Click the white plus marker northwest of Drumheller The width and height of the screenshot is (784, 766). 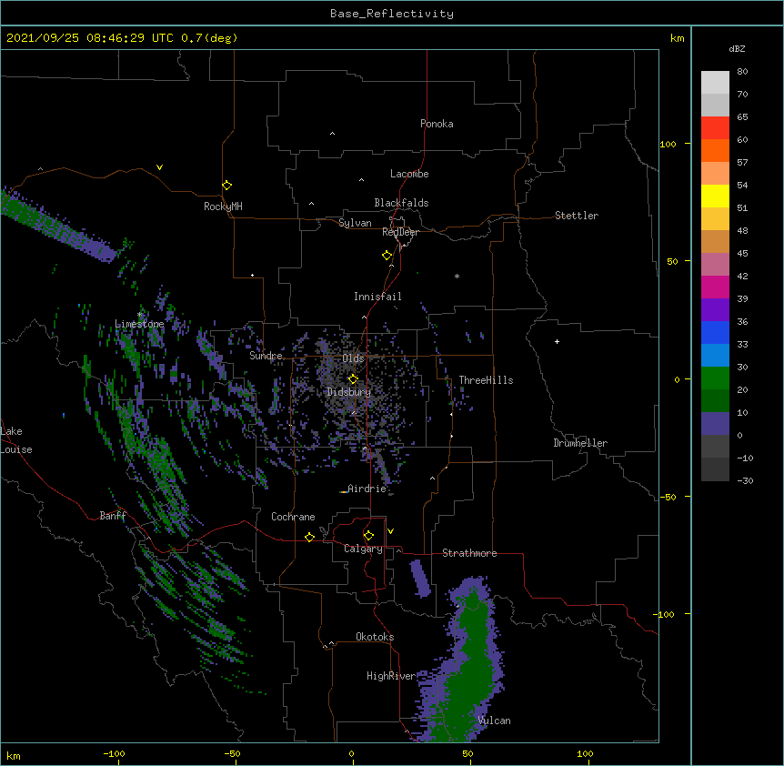(557, 341)
